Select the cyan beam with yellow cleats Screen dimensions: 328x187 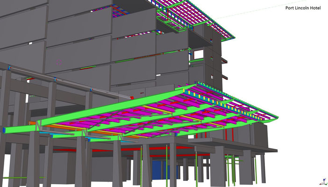222,104
